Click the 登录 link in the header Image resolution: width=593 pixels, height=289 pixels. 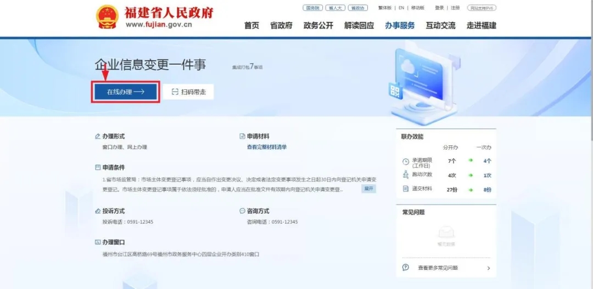[439, 8]
